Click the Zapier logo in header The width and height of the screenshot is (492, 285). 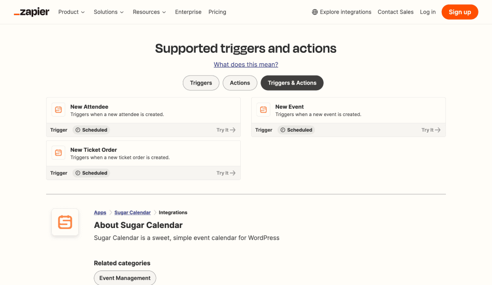[x=32, y=12]
